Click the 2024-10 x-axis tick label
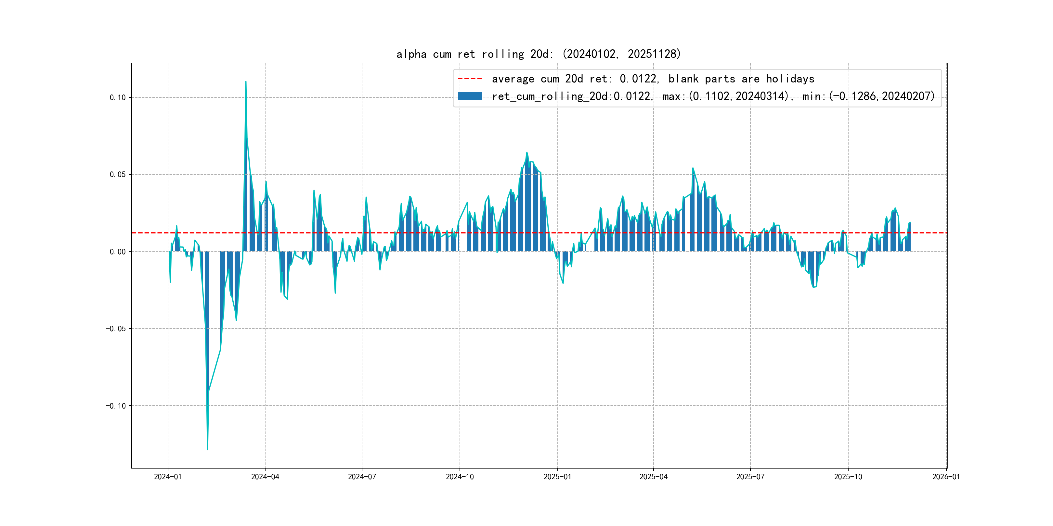The height and width of the screenshot is (526, 1053). pos(460,477)
